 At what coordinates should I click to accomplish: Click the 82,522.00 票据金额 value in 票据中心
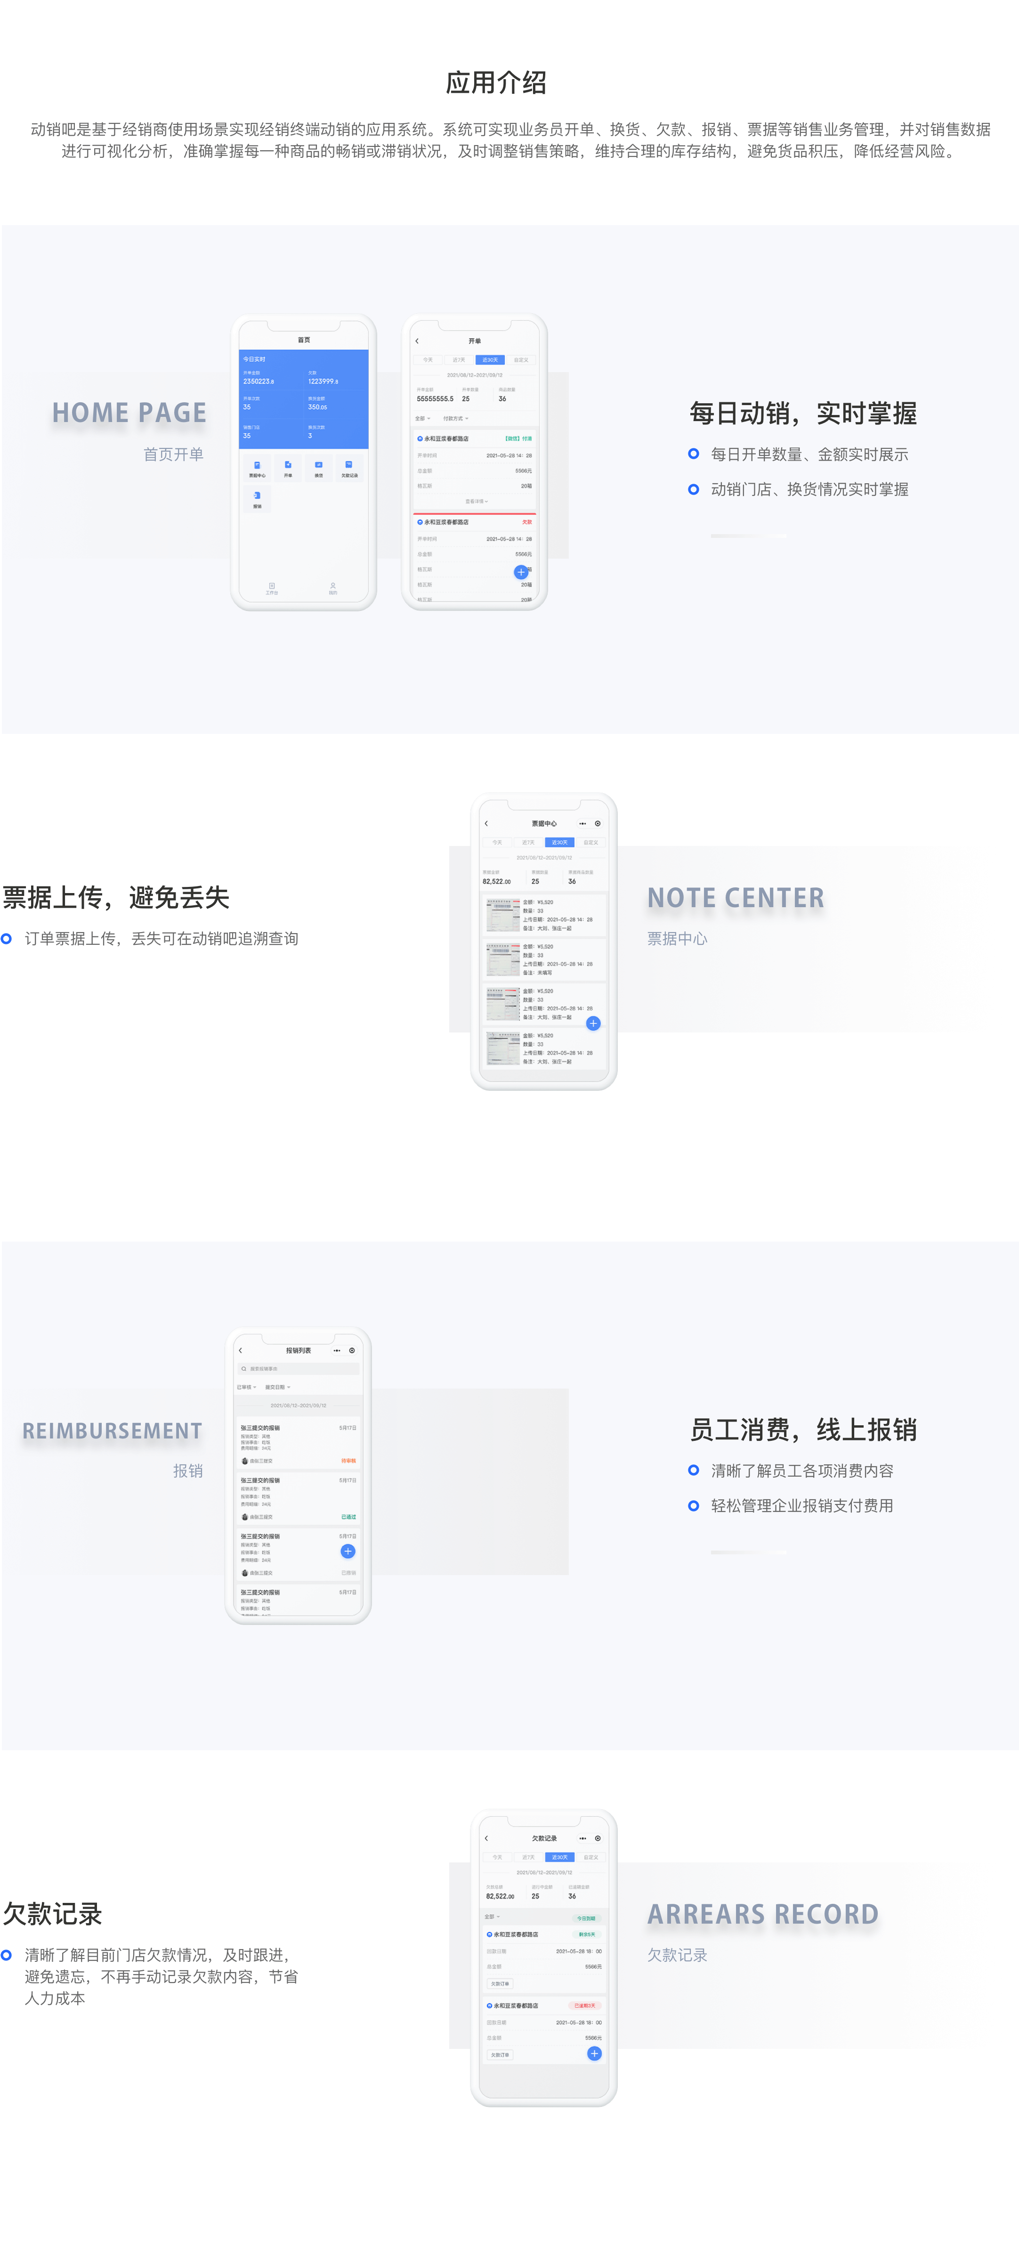click(496, 881)
